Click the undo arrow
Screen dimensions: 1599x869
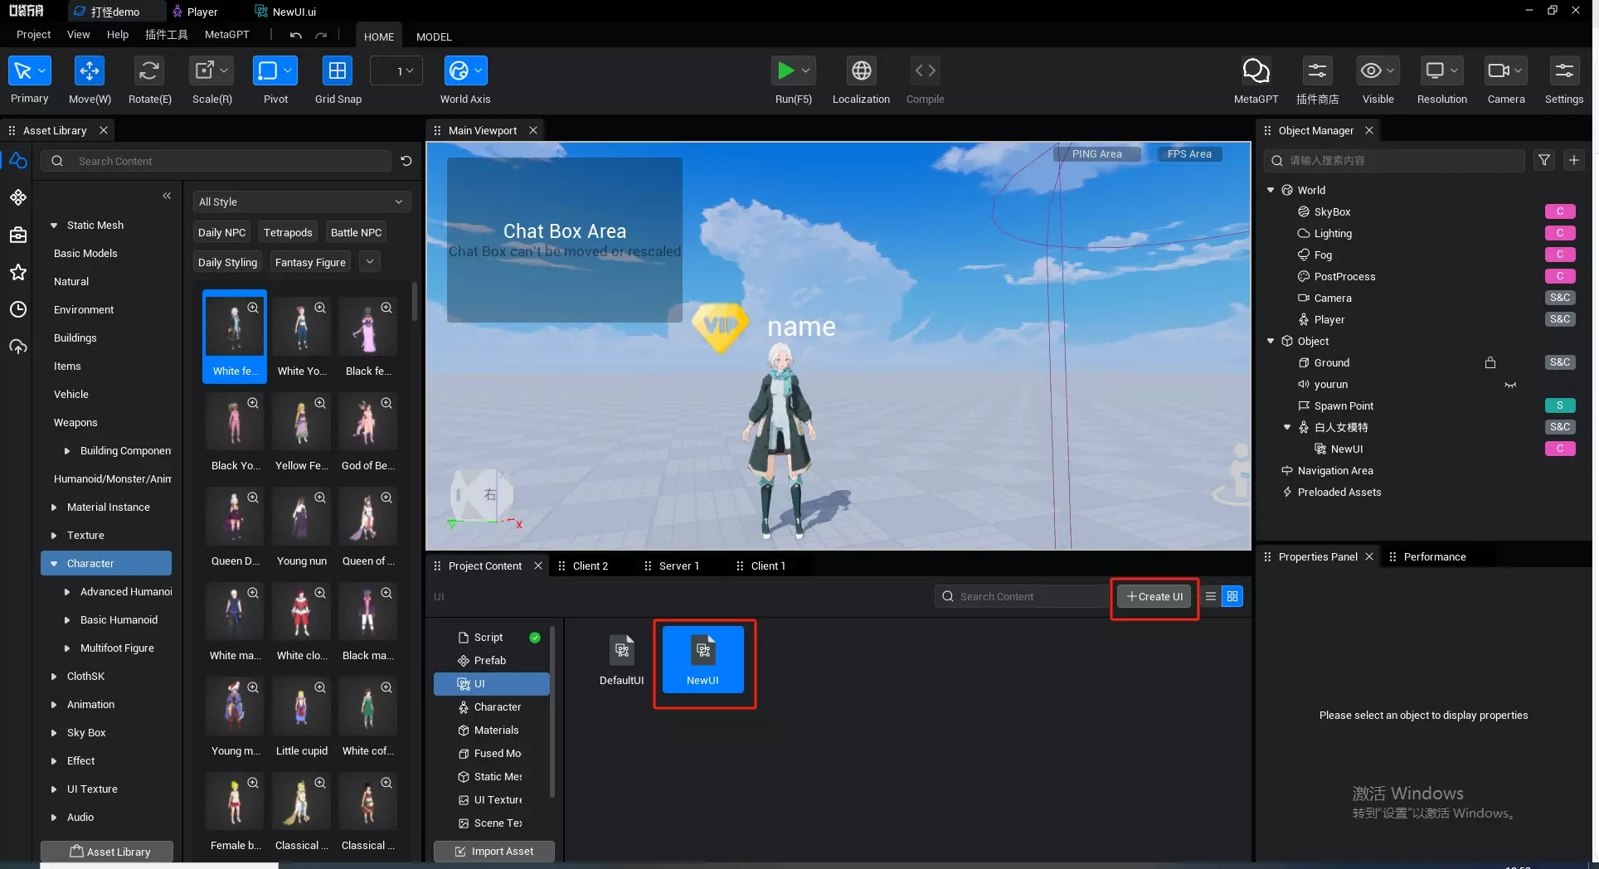pos(296,36)
